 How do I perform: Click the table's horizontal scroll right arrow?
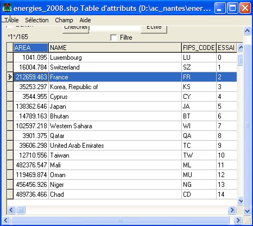pos(232,210)
